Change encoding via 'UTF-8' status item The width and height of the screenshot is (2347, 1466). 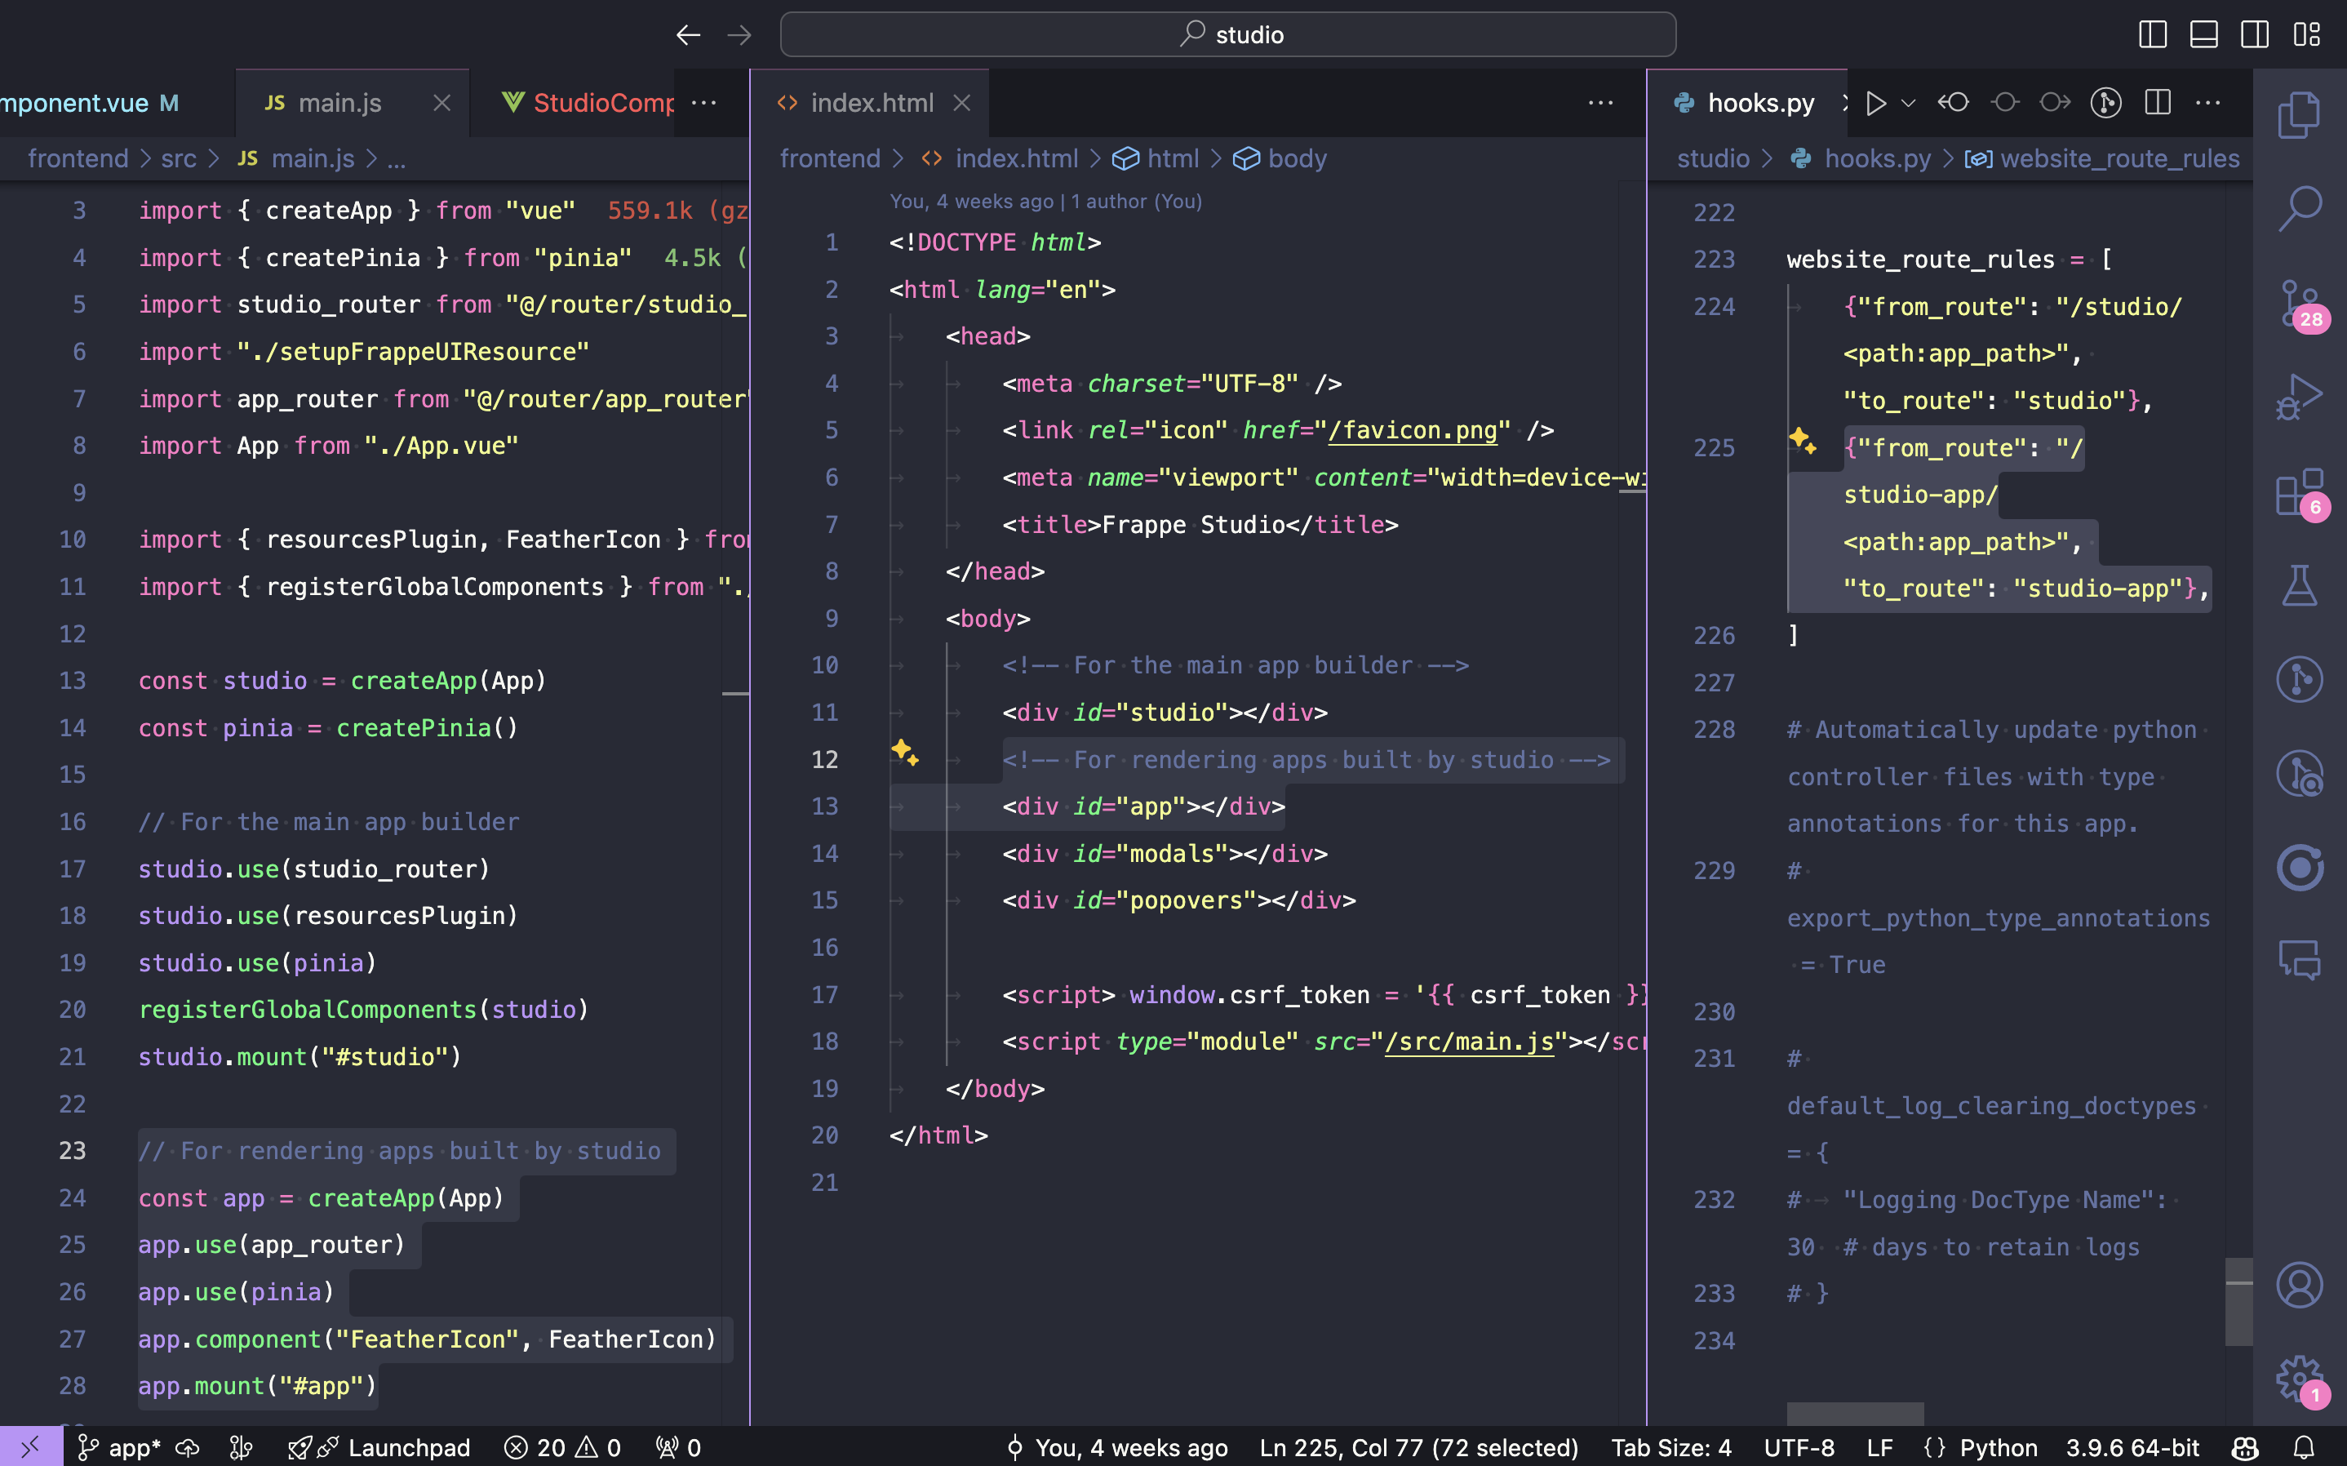(x=1799, y=1447)
